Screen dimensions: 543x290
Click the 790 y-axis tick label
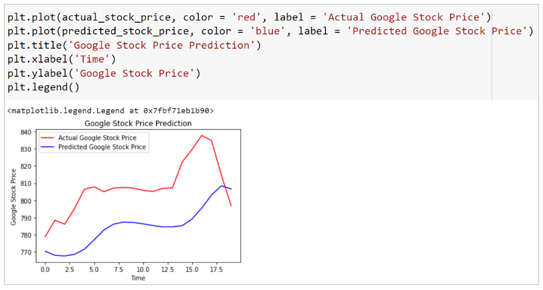[26, 218]
